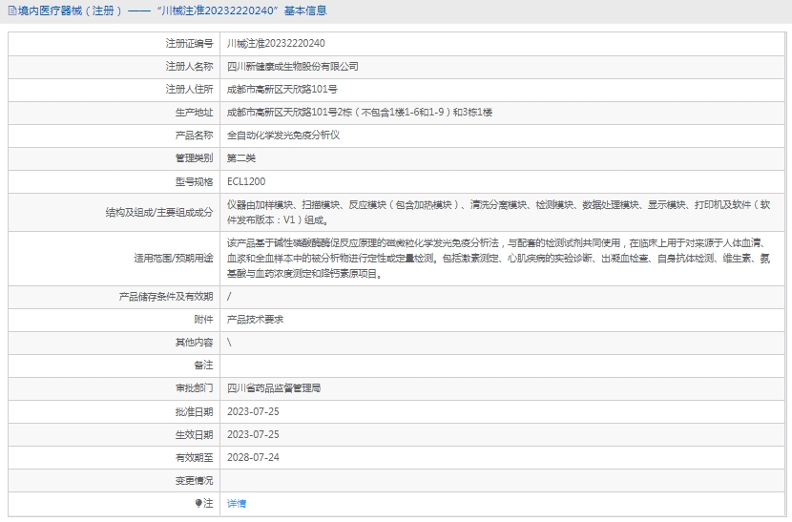The height and width of the screenshot is (522, 792).
Task: Click the document icon in the page header
Action: pos(10,11)
